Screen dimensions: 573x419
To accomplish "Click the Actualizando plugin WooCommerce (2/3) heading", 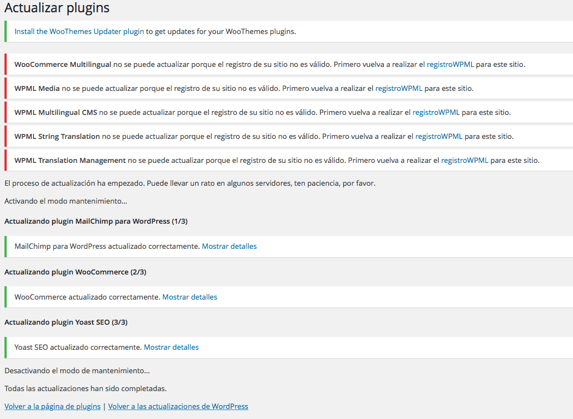I will 75,272.
